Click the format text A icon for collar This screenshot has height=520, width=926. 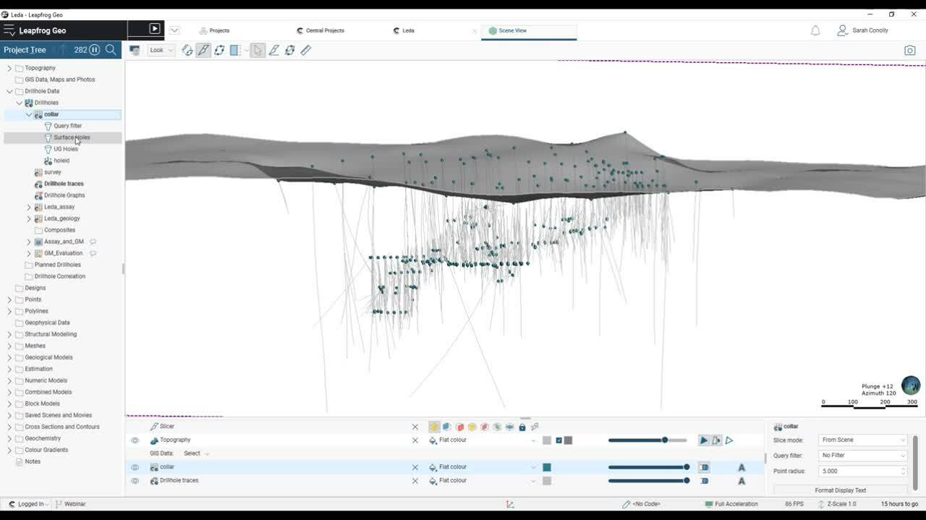[x=742, y=467]
